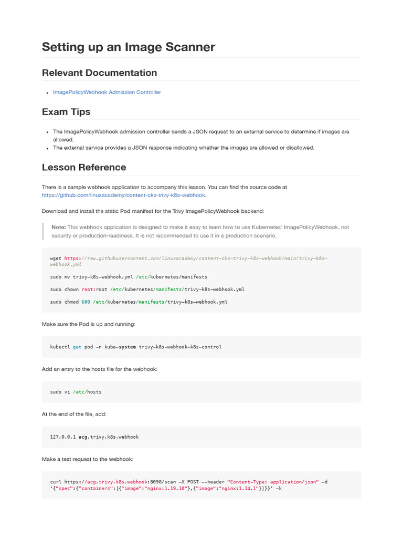The image size is (403, 538).
Task: Click the sudo chmod 600 command line
Action: pos(139,302)
